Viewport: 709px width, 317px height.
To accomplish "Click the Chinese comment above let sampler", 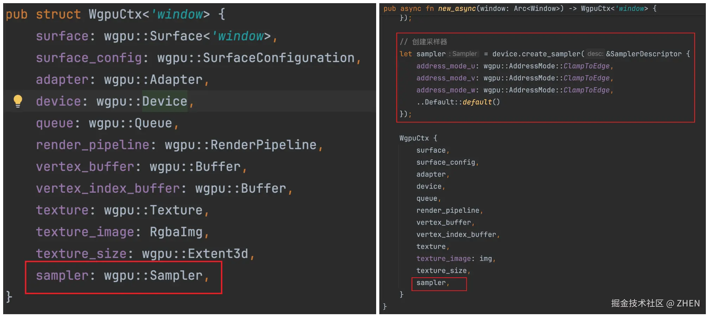I will 423,42.
